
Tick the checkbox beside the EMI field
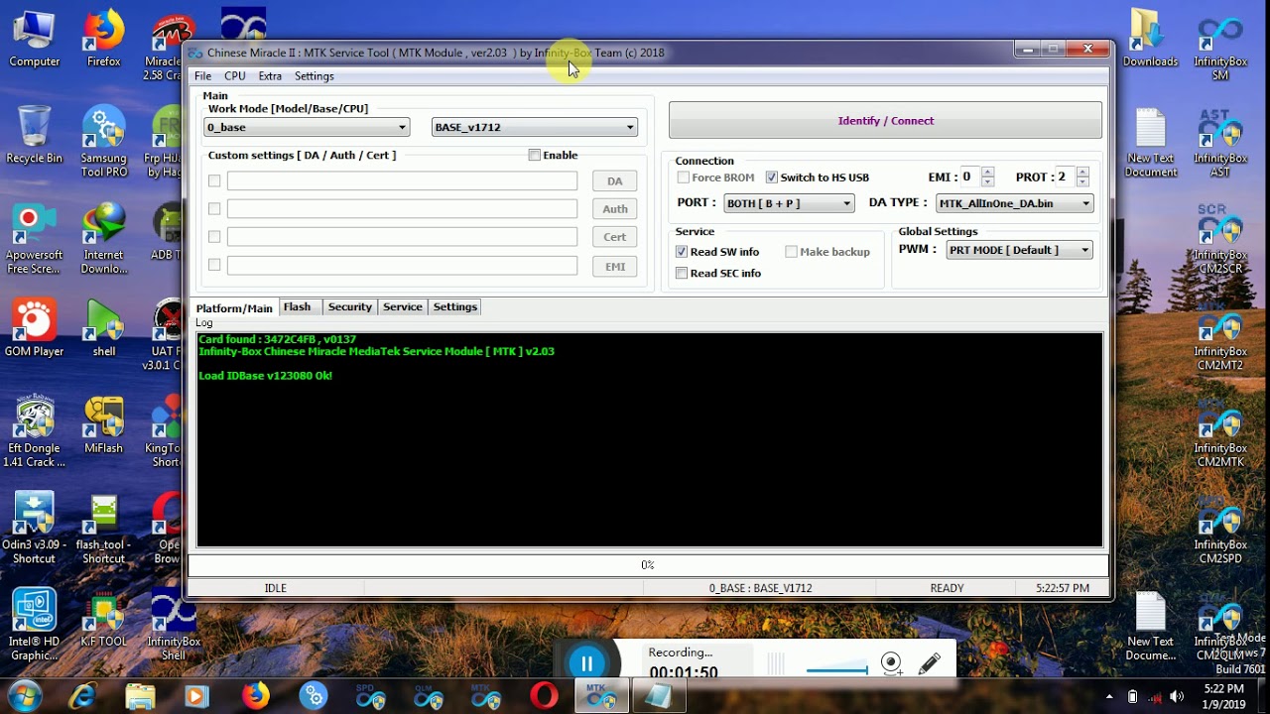click(x=214, y=265)
